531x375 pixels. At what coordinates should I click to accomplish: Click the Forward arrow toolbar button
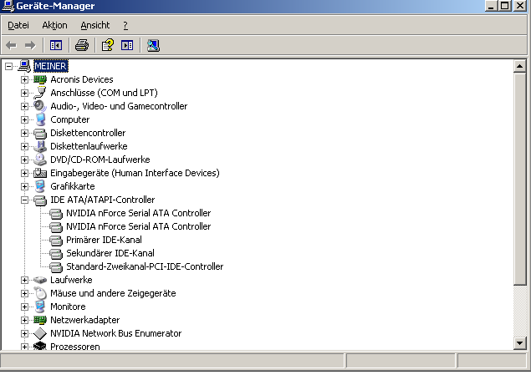(x=30, y=45)
